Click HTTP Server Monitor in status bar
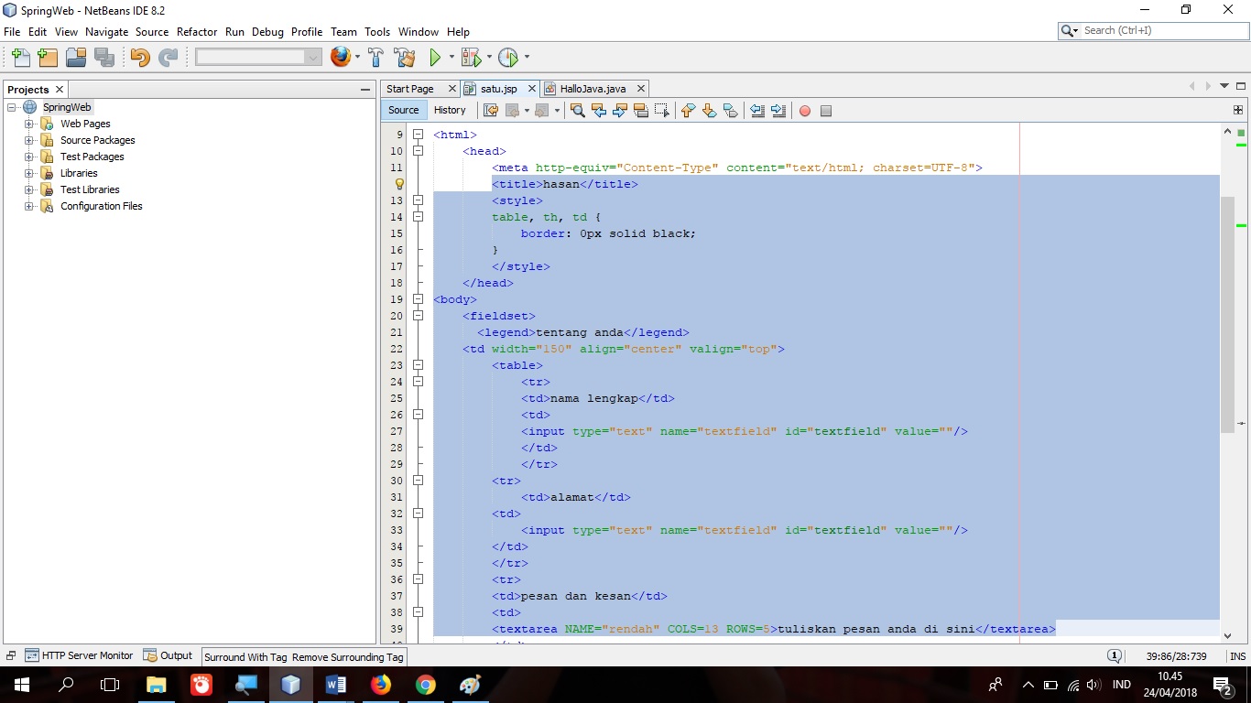 tap(86, 655)
